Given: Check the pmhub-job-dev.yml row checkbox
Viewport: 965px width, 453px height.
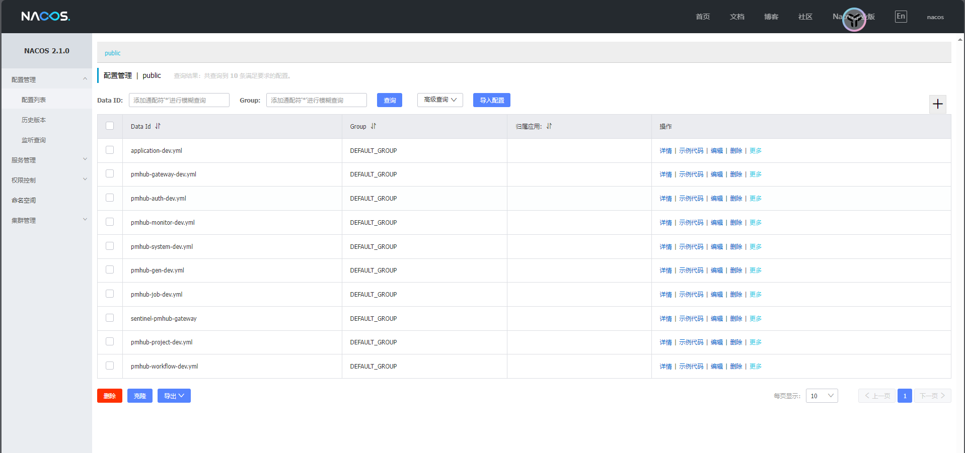Looking at the screenshot, I should tap(110, 294).
